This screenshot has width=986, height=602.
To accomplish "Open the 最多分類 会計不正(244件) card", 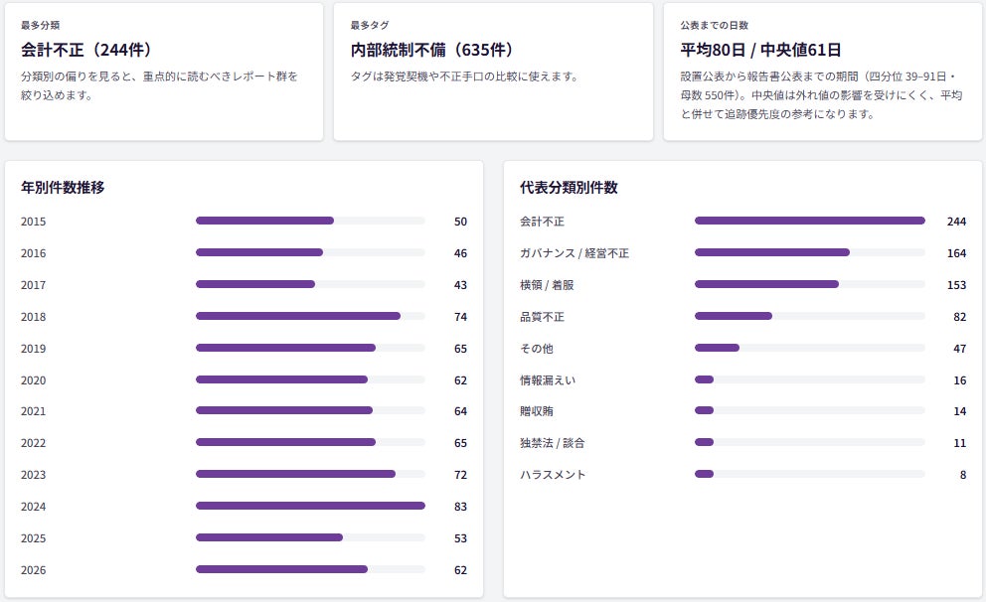I will click(164, 72).
